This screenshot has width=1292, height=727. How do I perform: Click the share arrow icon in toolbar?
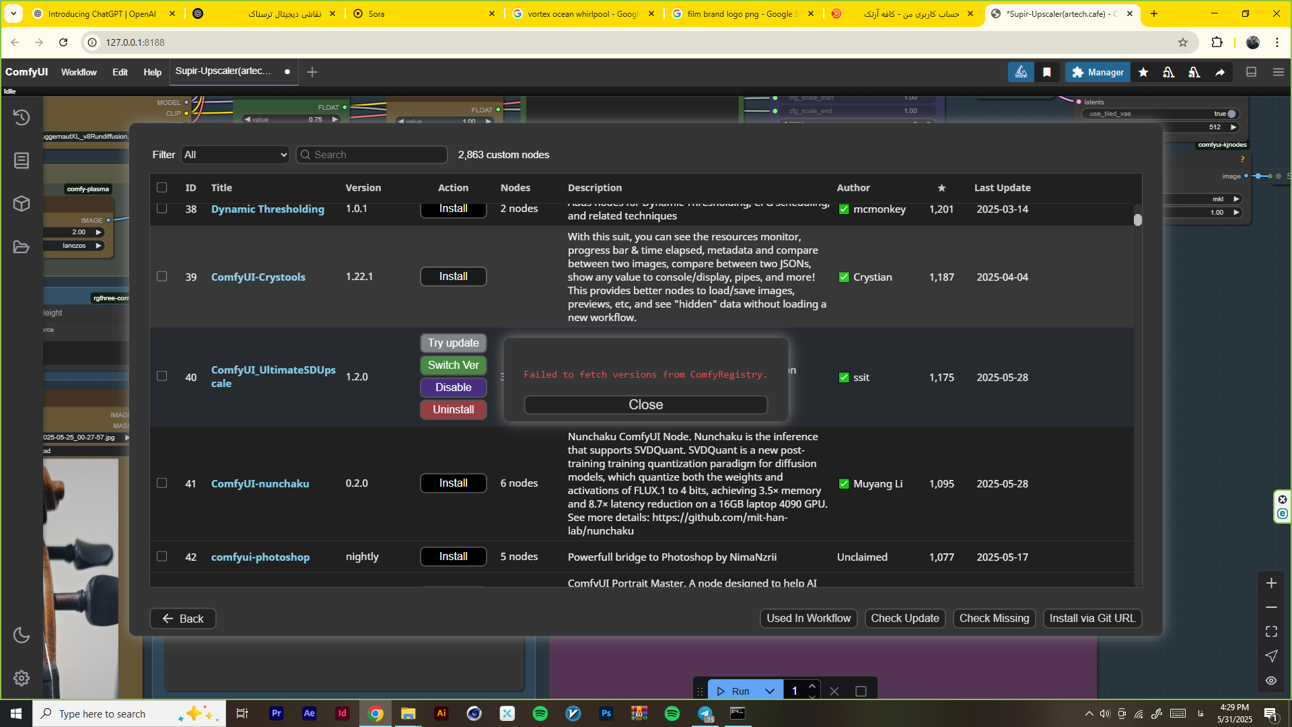tap(1220, 72)
